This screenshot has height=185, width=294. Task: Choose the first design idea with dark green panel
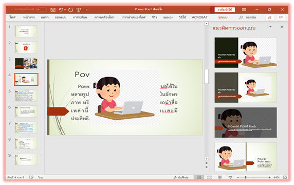pos(246,52)
